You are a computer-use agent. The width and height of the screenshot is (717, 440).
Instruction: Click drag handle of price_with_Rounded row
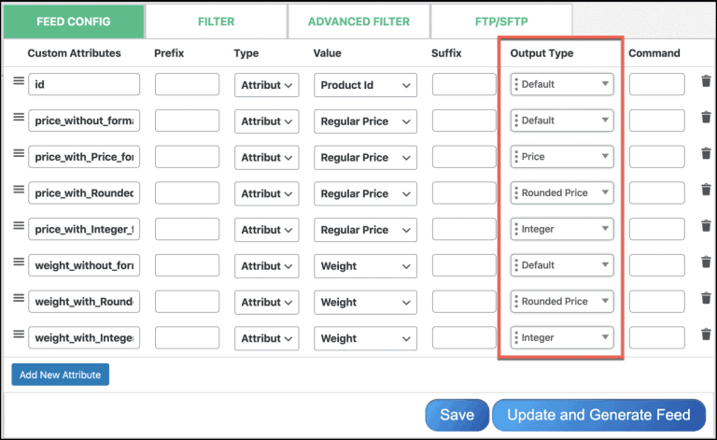18,191
